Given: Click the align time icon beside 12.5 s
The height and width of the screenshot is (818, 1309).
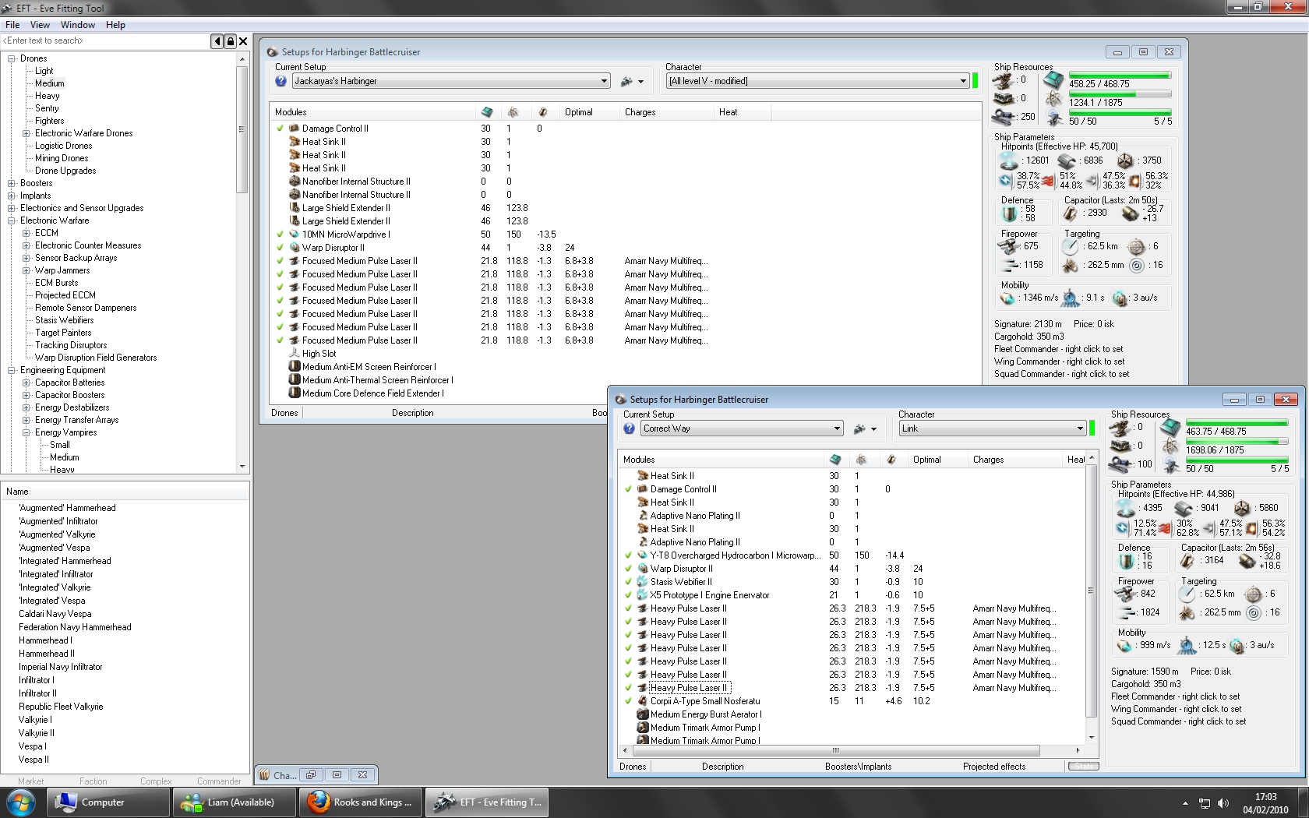Looking at the screenshot, I should (x=1187, y=645).
